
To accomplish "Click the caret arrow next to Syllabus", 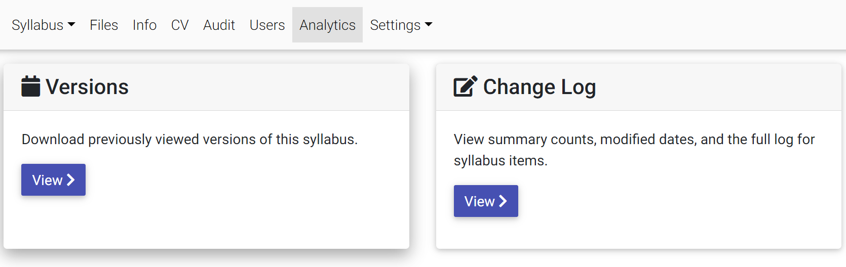I will [71, 24].
